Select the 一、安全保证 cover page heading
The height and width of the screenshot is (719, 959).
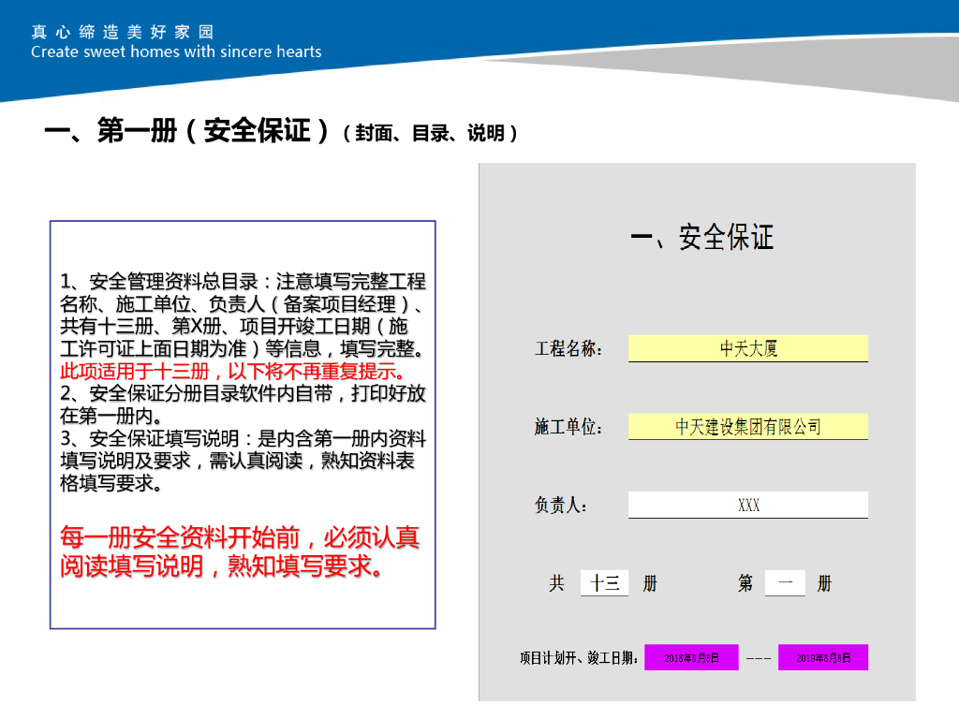coord(701,238)
